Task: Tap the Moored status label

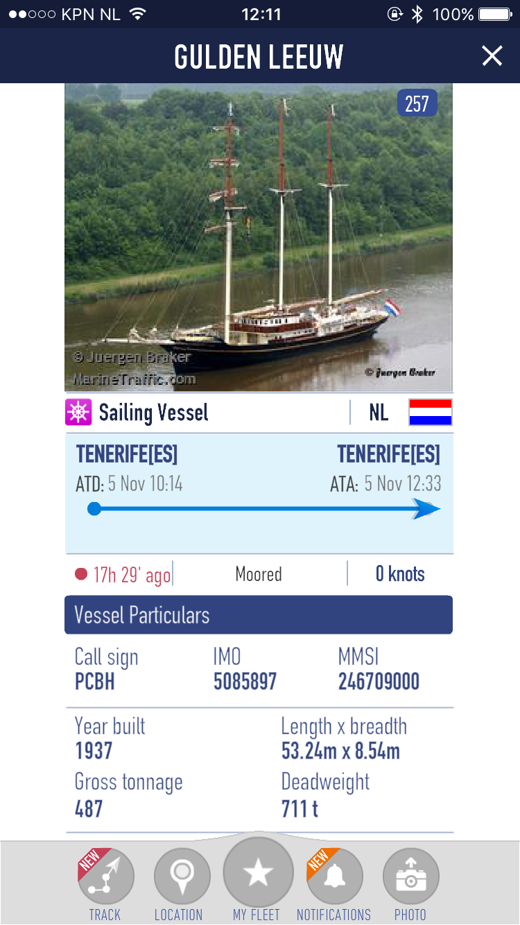Action: 259,574
